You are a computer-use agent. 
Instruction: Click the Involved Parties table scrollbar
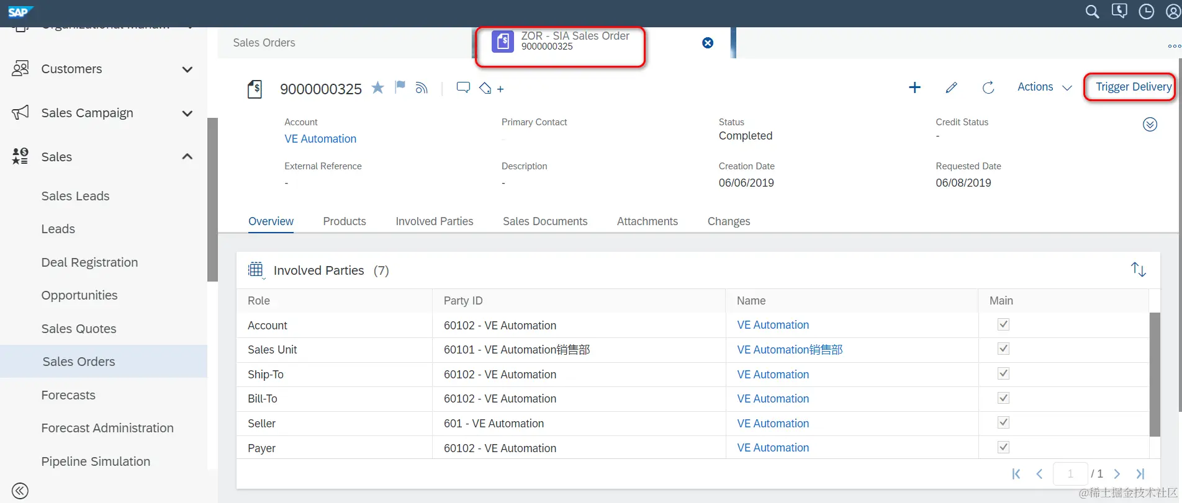pos(1155,374)
